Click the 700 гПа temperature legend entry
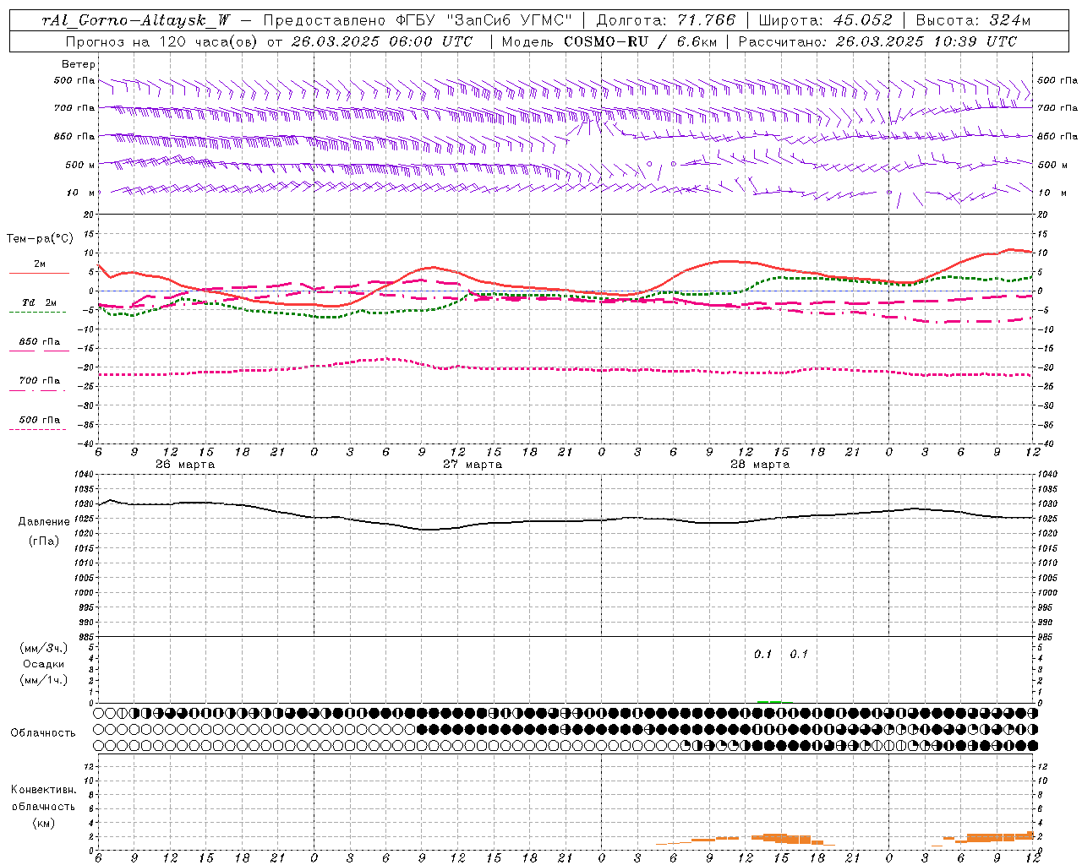The width and height of the screenshot is (1082, 865). tap(40, 381)
